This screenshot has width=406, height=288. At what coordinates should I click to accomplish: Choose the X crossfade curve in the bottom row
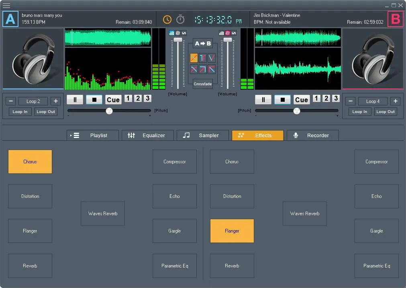pyautogui.click(x=194, y=69)
